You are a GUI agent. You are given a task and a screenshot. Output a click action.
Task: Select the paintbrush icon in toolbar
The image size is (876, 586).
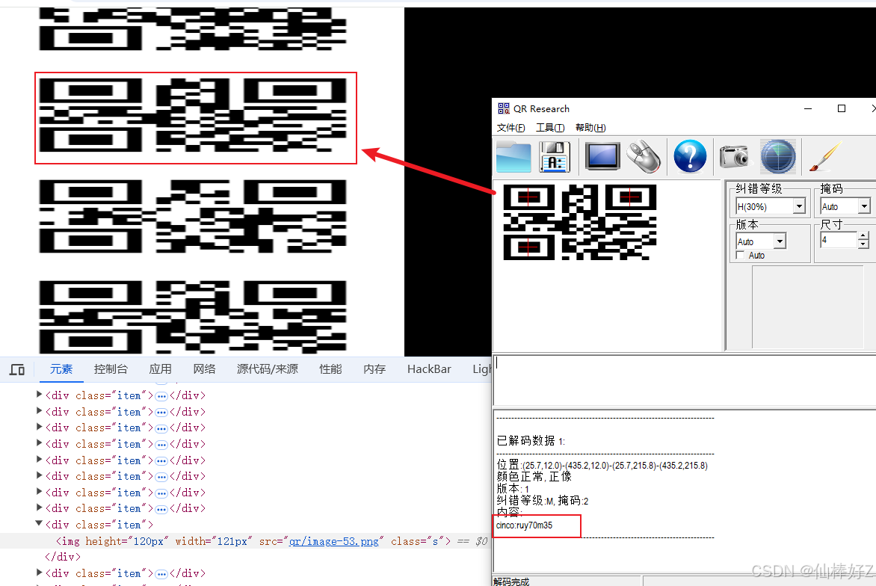tap(825, 156)
